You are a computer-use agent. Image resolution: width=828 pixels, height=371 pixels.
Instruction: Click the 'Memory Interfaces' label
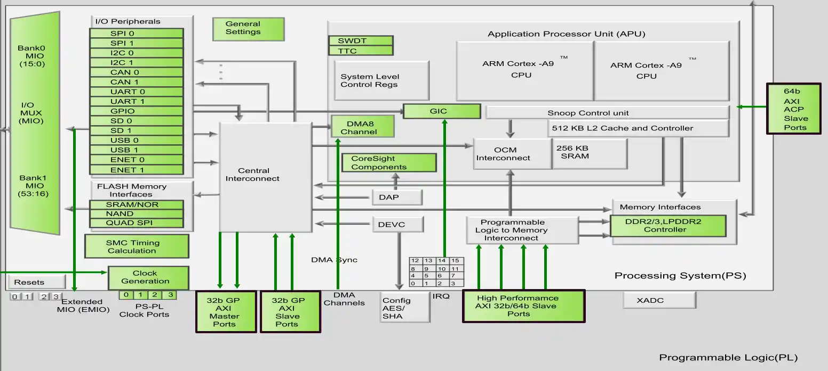660,207
